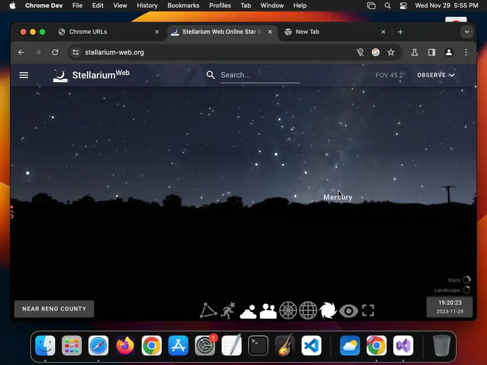Viewport: 487px width, 365px height.
Task: Reload the stellarium-web.org page
Action: (x=55, y=52)
